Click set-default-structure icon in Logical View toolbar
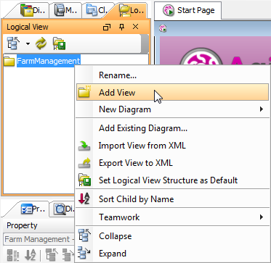This screenshot has height=263, width=271. click(x=59, y=44)
